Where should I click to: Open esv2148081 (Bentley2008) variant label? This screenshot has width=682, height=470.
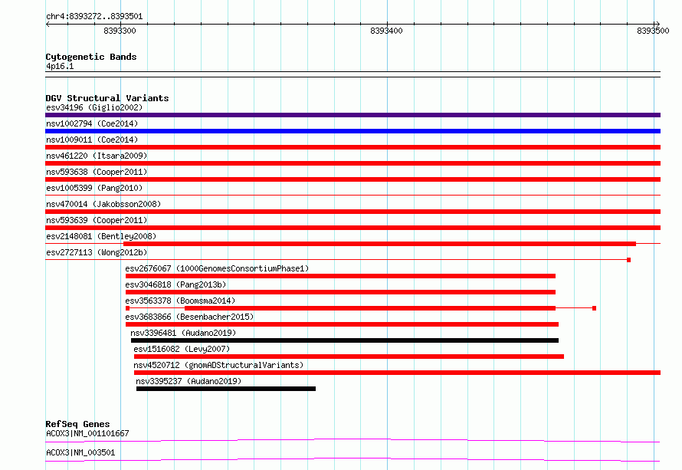pyautogui.click(x=101, y=236)
